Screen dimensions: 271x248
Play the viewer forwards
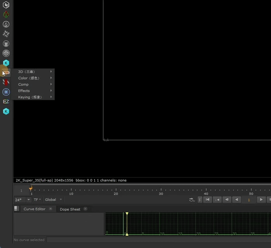[261, 200]
